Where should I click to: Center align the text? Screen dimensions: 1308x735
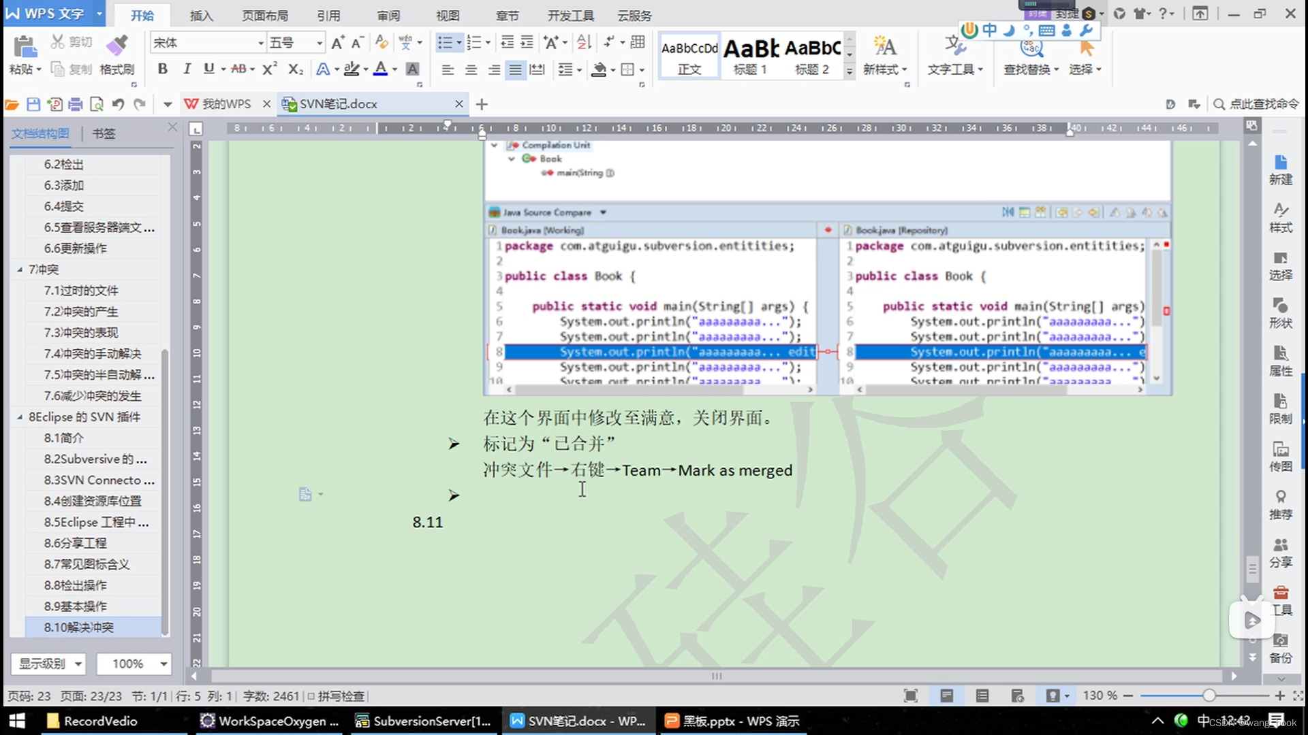471,69
